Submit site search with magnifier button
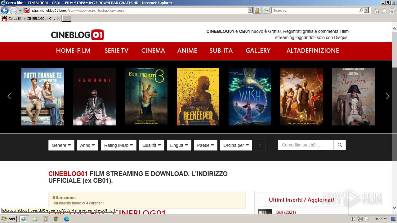Viewport: 397px width, 223px height. coord(340,145)
